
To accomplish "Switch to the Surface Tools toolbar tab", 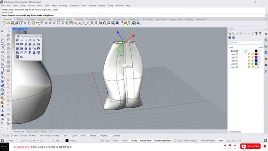I will pyautogui.click(x=119, y=19).
